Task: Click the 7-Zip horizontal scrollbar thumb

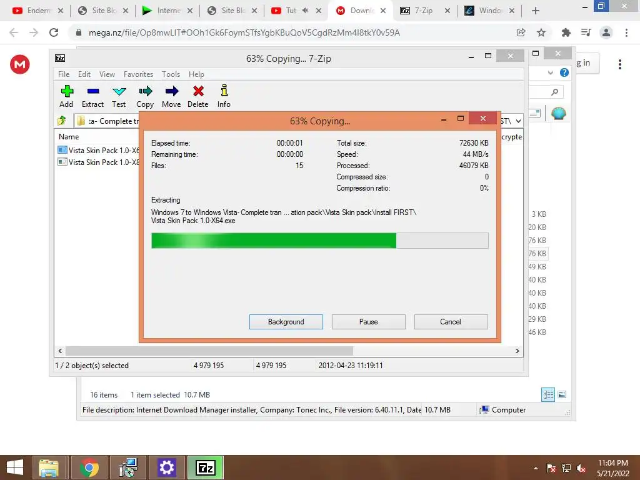Action: coord(209,351)
